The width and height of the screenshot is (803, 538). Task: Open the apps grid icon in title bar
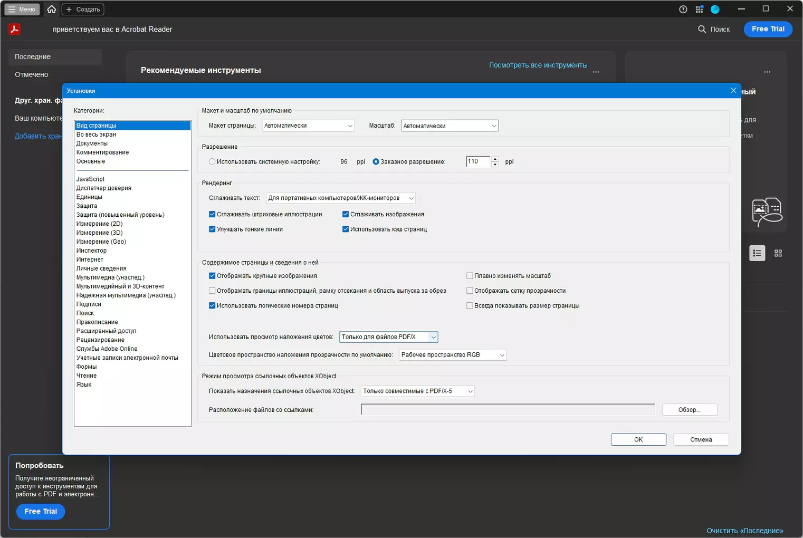click(x=699, y=9)
